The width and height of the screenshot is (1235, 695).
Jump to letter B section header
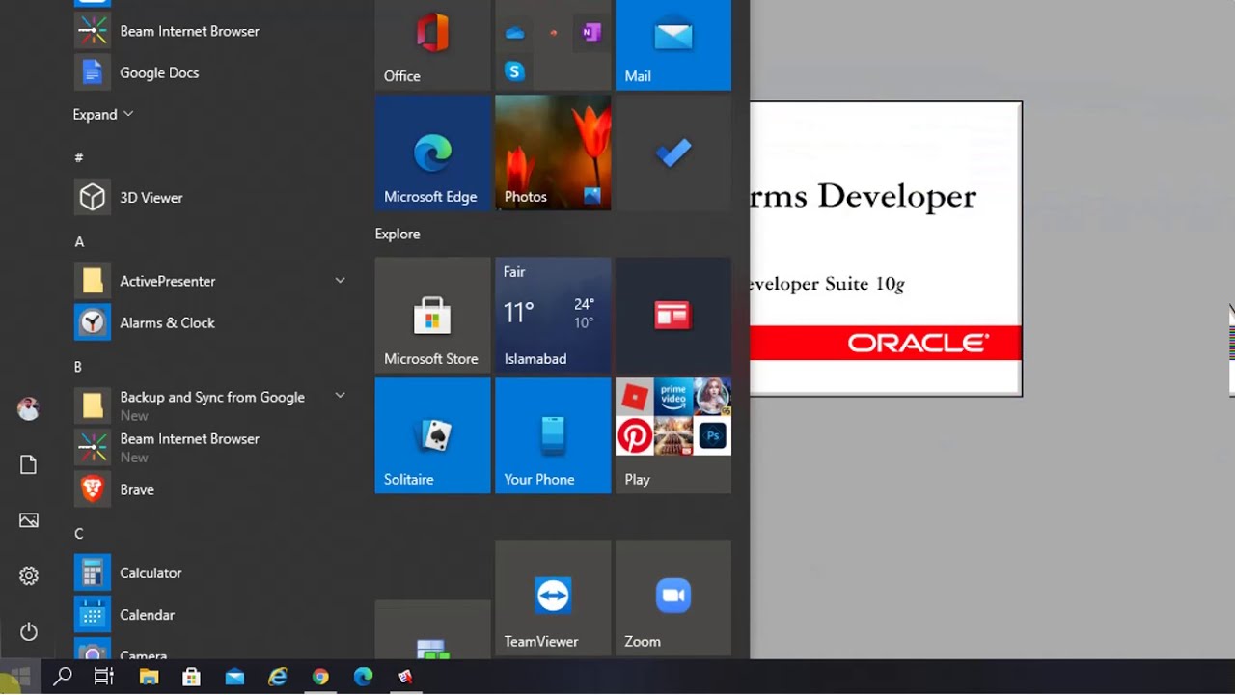(x=78, y=367)
